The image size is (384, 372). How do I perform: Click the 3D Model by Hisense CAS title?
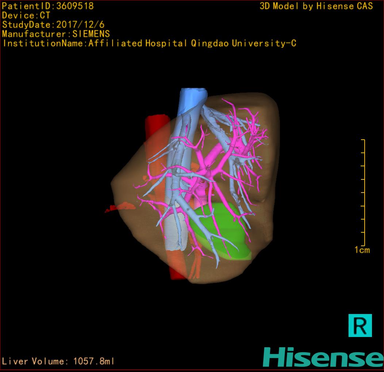pyautogui.click(x=316, y=6)
